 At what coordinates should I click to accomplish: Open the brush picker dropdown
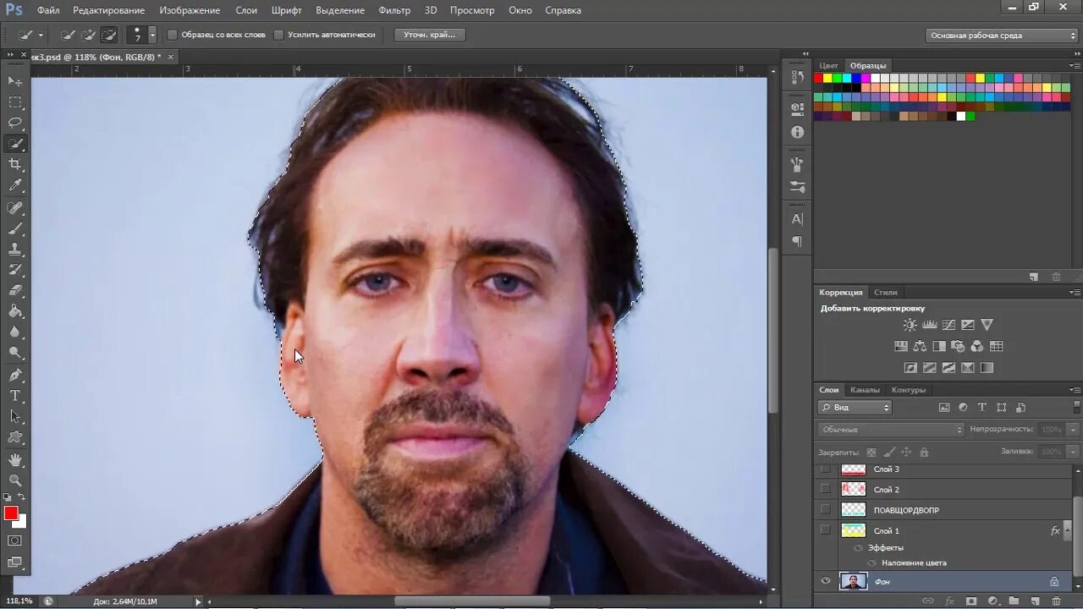[152, 36]
